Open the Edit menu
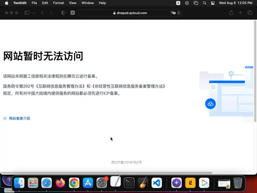Viewport: 257px width, 193px height. (x=45, y=3)
